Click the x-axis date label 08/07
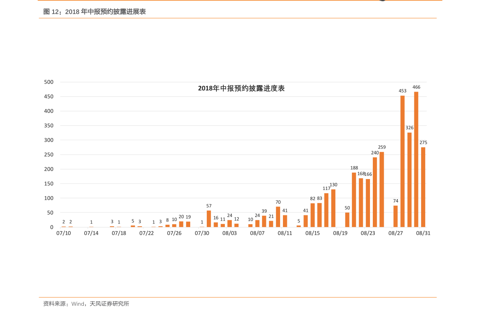 [x=257, y=233]
